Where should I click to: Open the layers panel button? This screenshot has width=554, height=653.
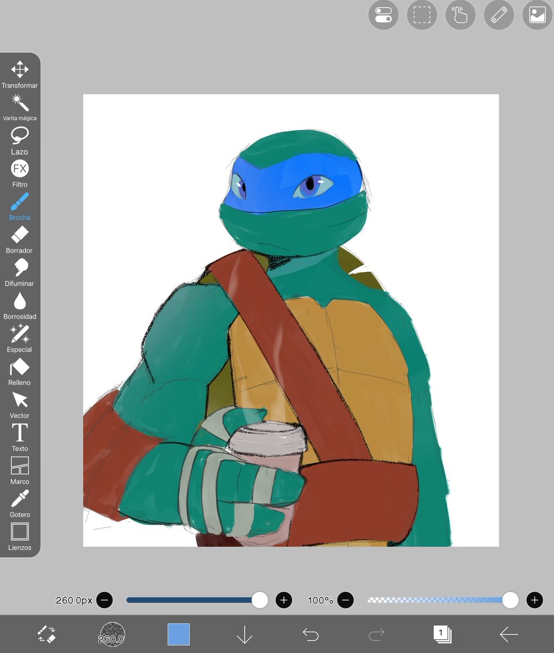tap(443, 634)
